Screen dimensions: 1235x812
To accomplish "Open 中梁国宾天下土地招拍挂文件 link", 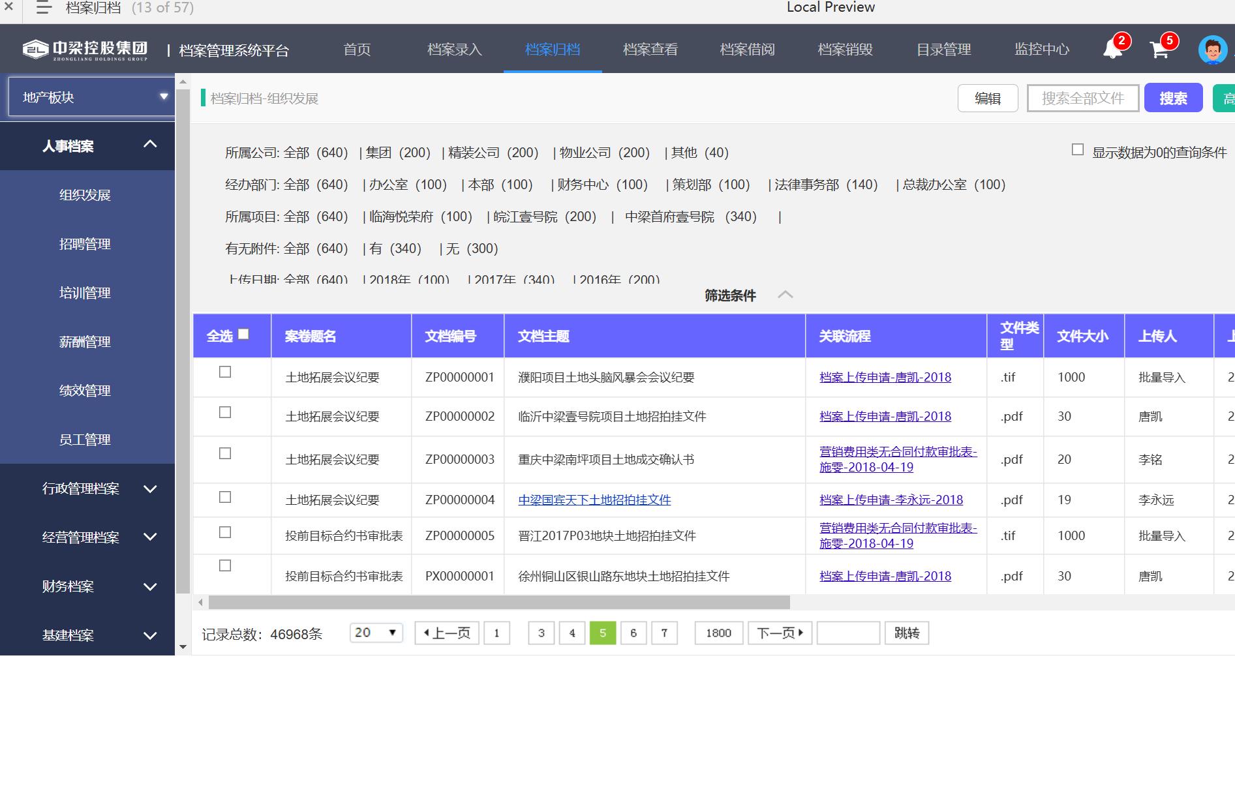I will tap(594, 500).
